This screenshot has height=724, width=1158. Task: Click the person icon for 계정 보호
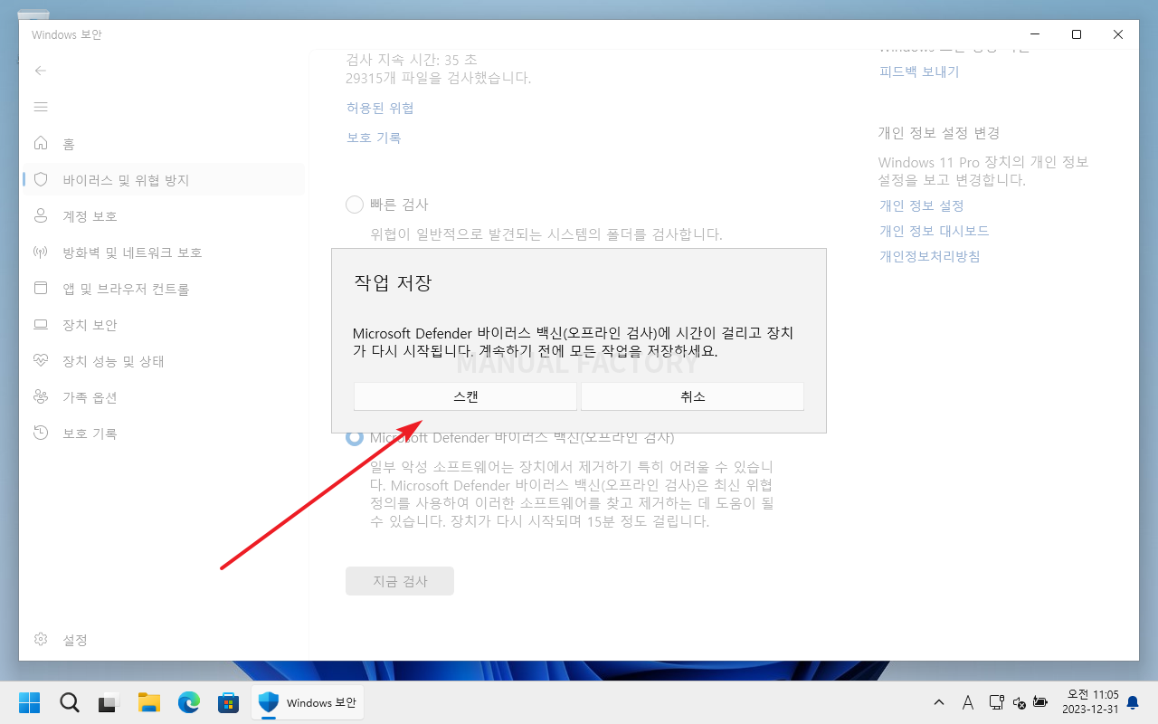point(41,215)
